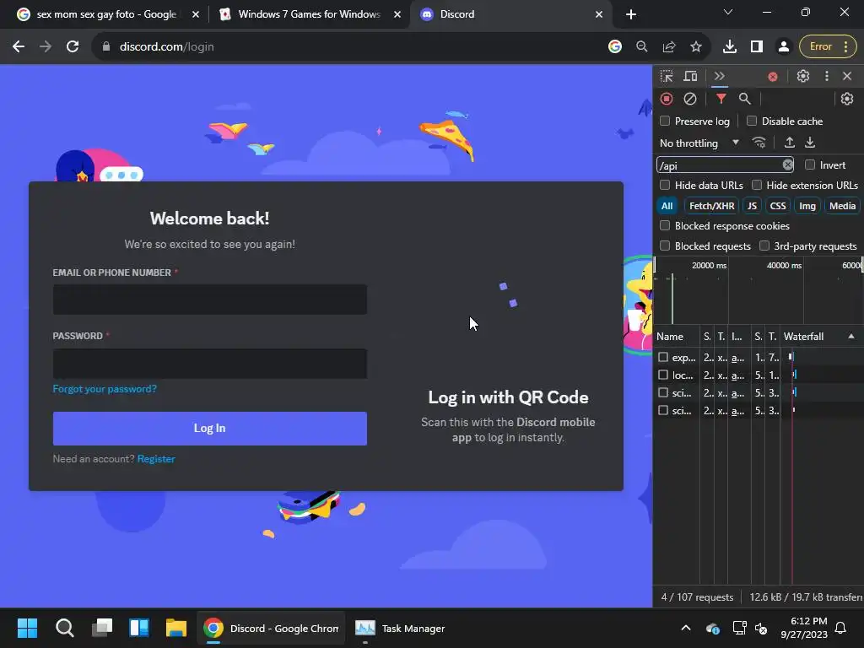Open the Windows Start menu
864x648 pixels.
(x=27, y=628)
